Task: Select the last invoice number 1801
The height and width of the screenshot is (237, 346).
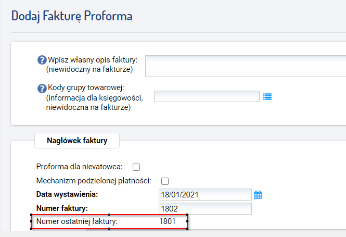Action: tap(167, 221)
